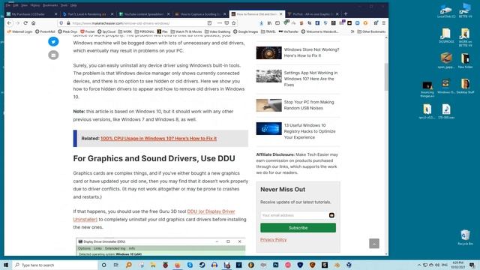Image resolution: width=480 pixels, height=270 pixels.
Task: Save page using address bar Pocket icon
Action: (226, 23)
